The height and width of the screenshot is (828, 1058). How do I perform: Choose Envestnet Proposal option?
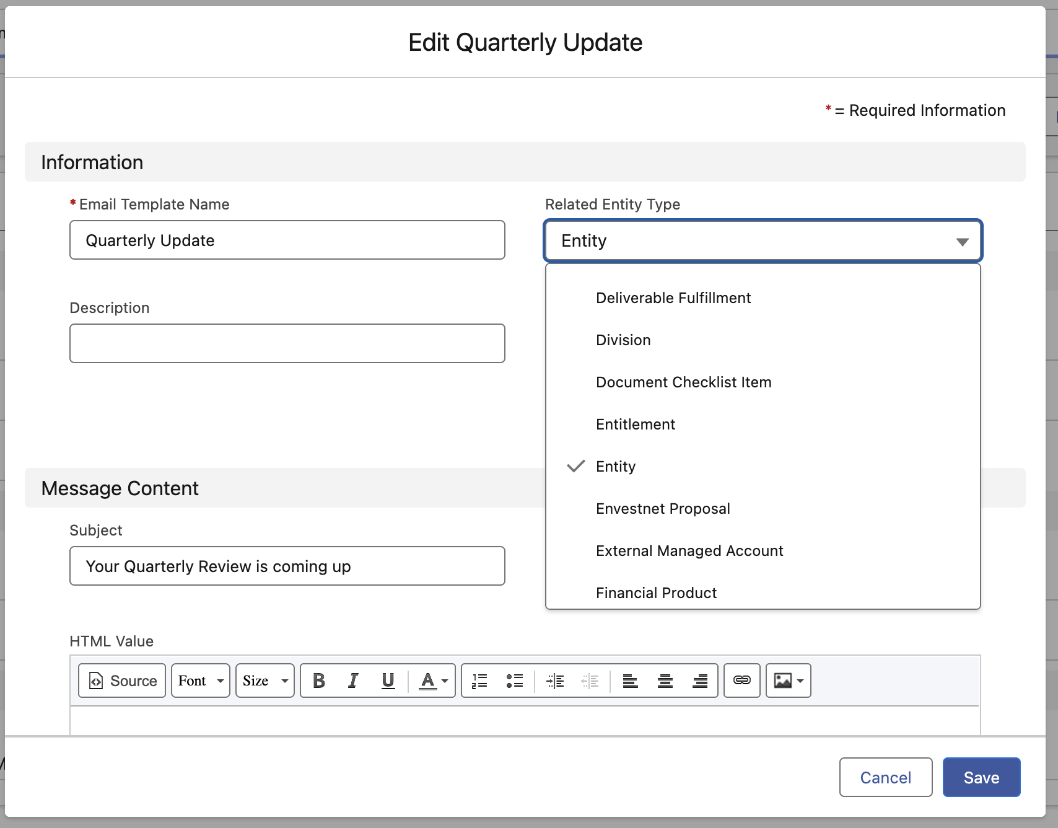click(763, 509)
